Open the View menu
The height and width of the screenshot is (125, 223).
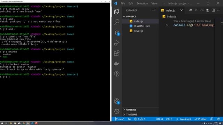[154, 3]
